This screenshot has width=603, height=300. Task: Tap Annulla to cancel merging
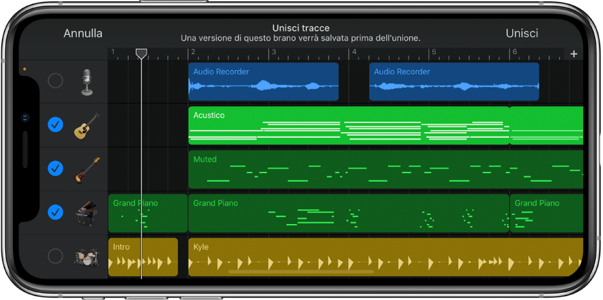point(82,33)
